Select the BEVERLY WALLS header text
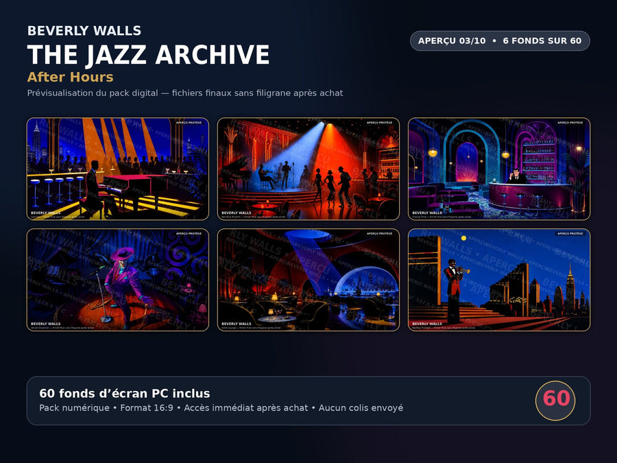This screenshot has height=463, width=617. (84, 31)
